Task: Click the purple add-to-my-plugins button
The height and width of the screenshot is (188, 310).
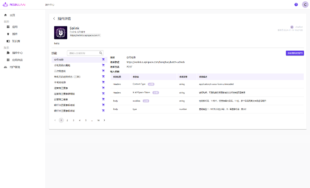Action: click(294, 53)
